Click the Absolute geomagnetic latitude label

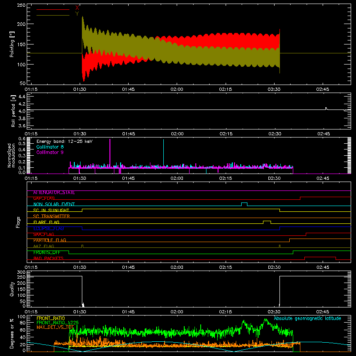tap(307, 319)
